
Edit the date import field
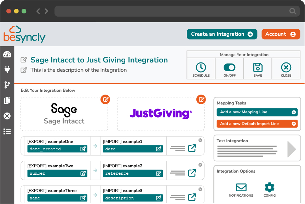[159, 149]
